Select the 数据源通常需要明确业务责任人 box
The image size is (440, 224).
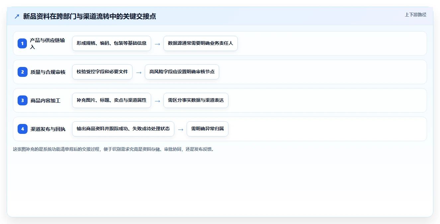pos(201,43)
